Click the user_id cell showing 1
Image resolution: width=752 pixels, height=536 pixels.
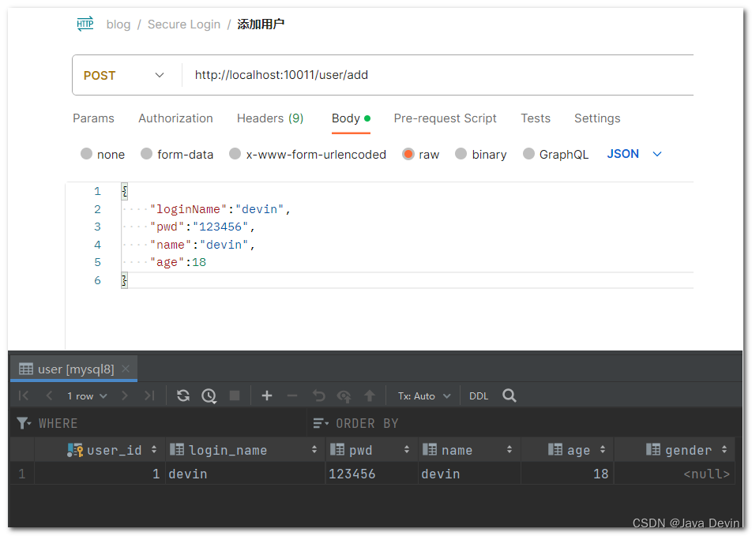click(x=100, y=474)
